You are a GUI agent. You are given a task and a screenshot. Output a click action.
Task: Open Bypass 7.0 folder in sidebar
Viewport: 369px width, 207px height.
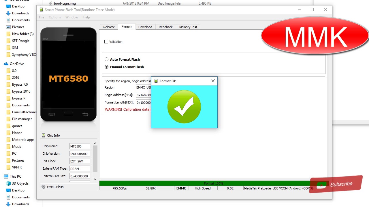tap(20, 85)
